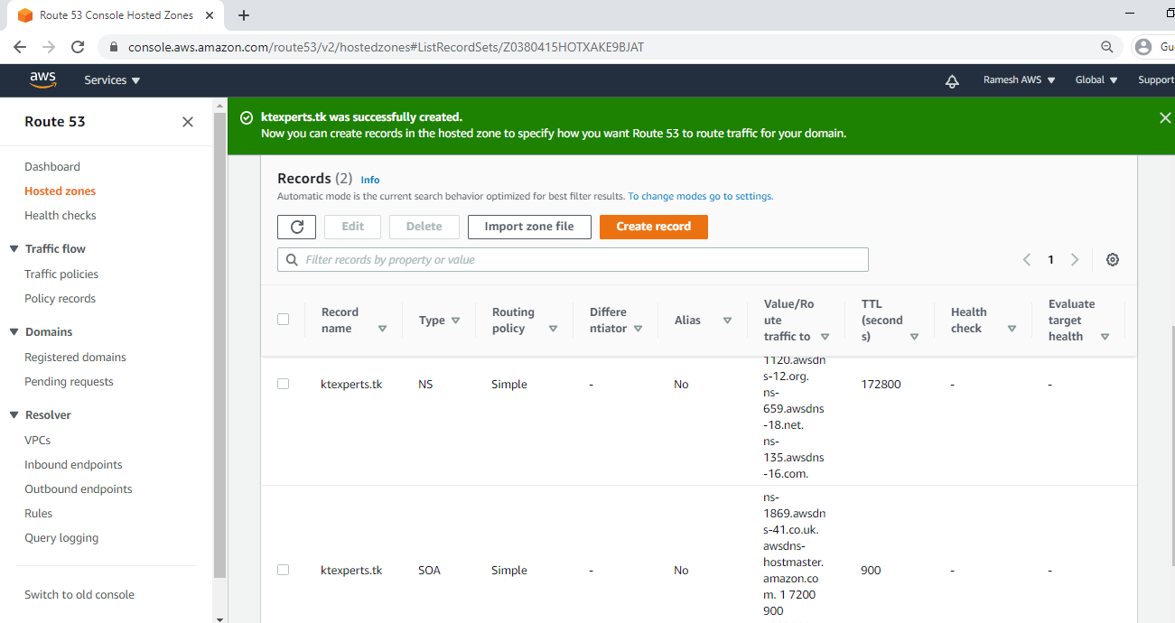
Task: Go to previous page of records
Action: (1027, 259)
